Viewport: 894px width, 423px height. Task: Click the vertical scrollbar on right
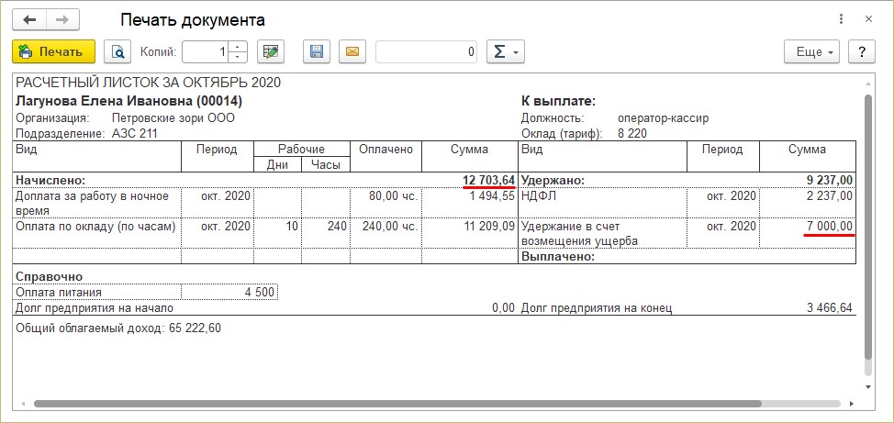click(868, 229)
